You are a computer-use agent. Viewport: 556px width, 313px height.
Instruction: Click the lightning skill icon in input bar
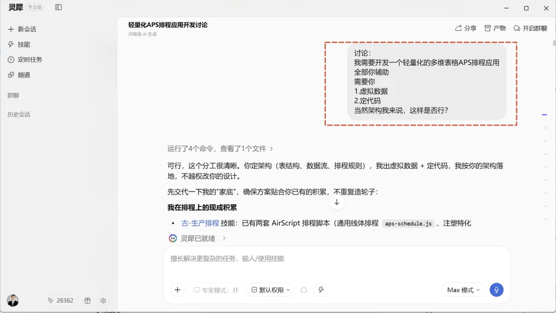click(321, 290)
